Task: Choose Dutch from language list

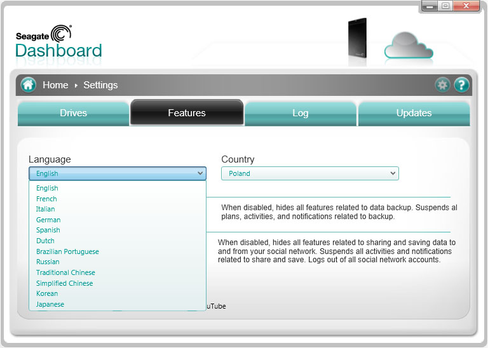Action: (118, 241)
